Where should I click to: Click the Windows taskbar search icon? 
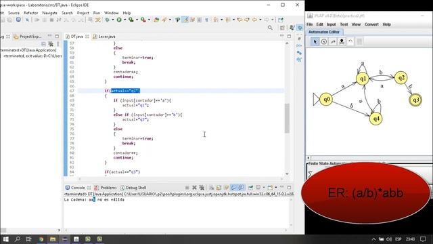[18, 239]
